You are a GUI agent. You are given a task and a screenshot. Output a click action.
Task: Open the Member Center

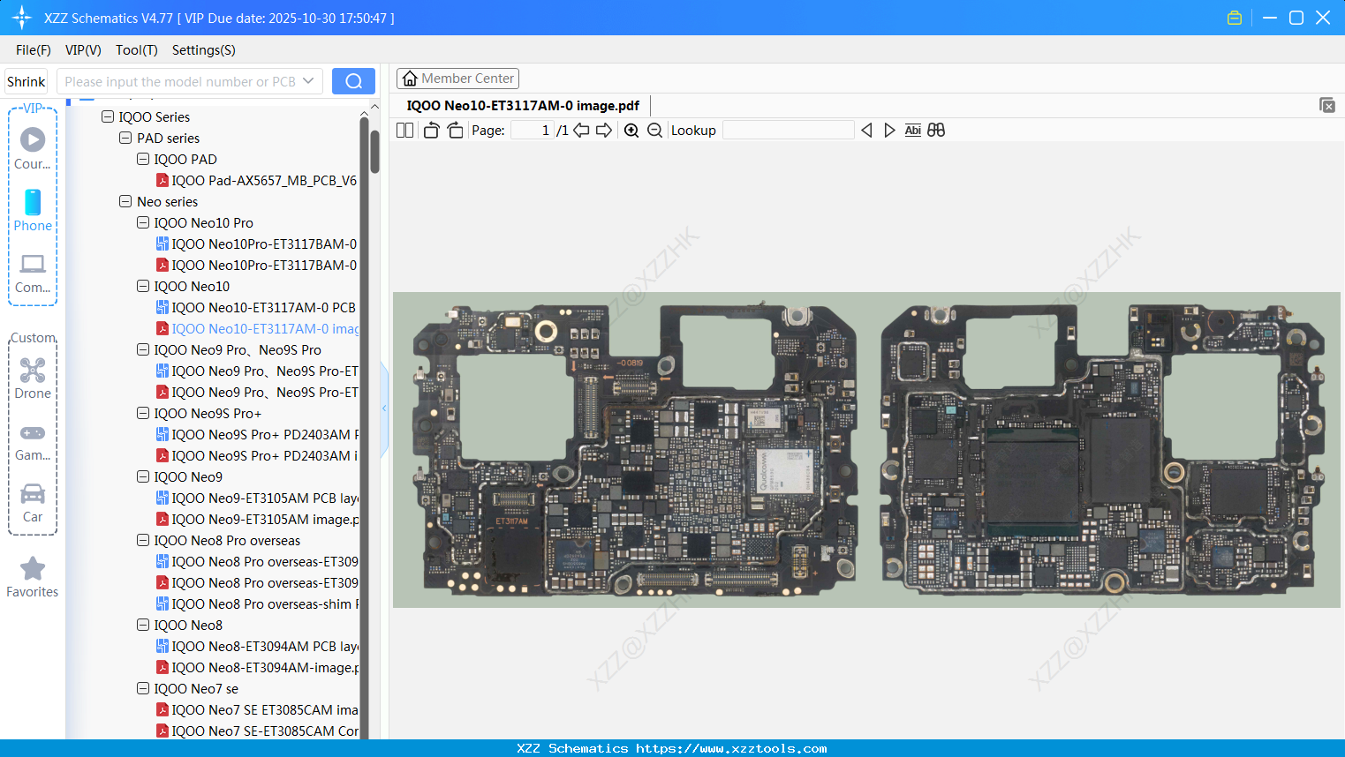(x=457, y=79)
